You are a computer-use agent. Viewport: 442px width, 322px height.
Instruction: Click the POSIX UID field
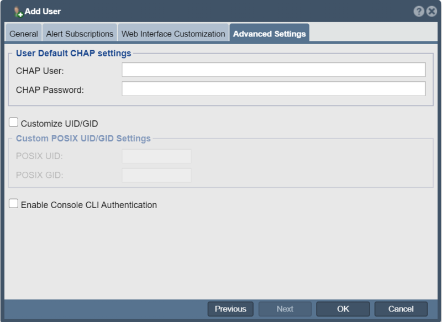[x=156, y=156]
